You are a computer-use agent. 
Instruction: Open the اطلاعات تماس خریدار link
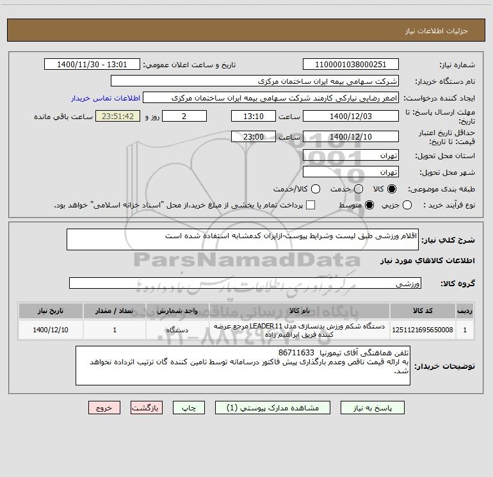[106, 98]
